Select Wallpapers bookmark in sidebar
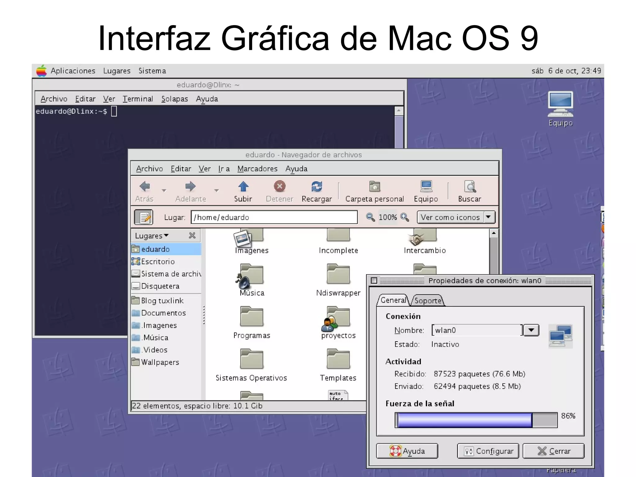The image size is (636, 477). pos(166,362)
